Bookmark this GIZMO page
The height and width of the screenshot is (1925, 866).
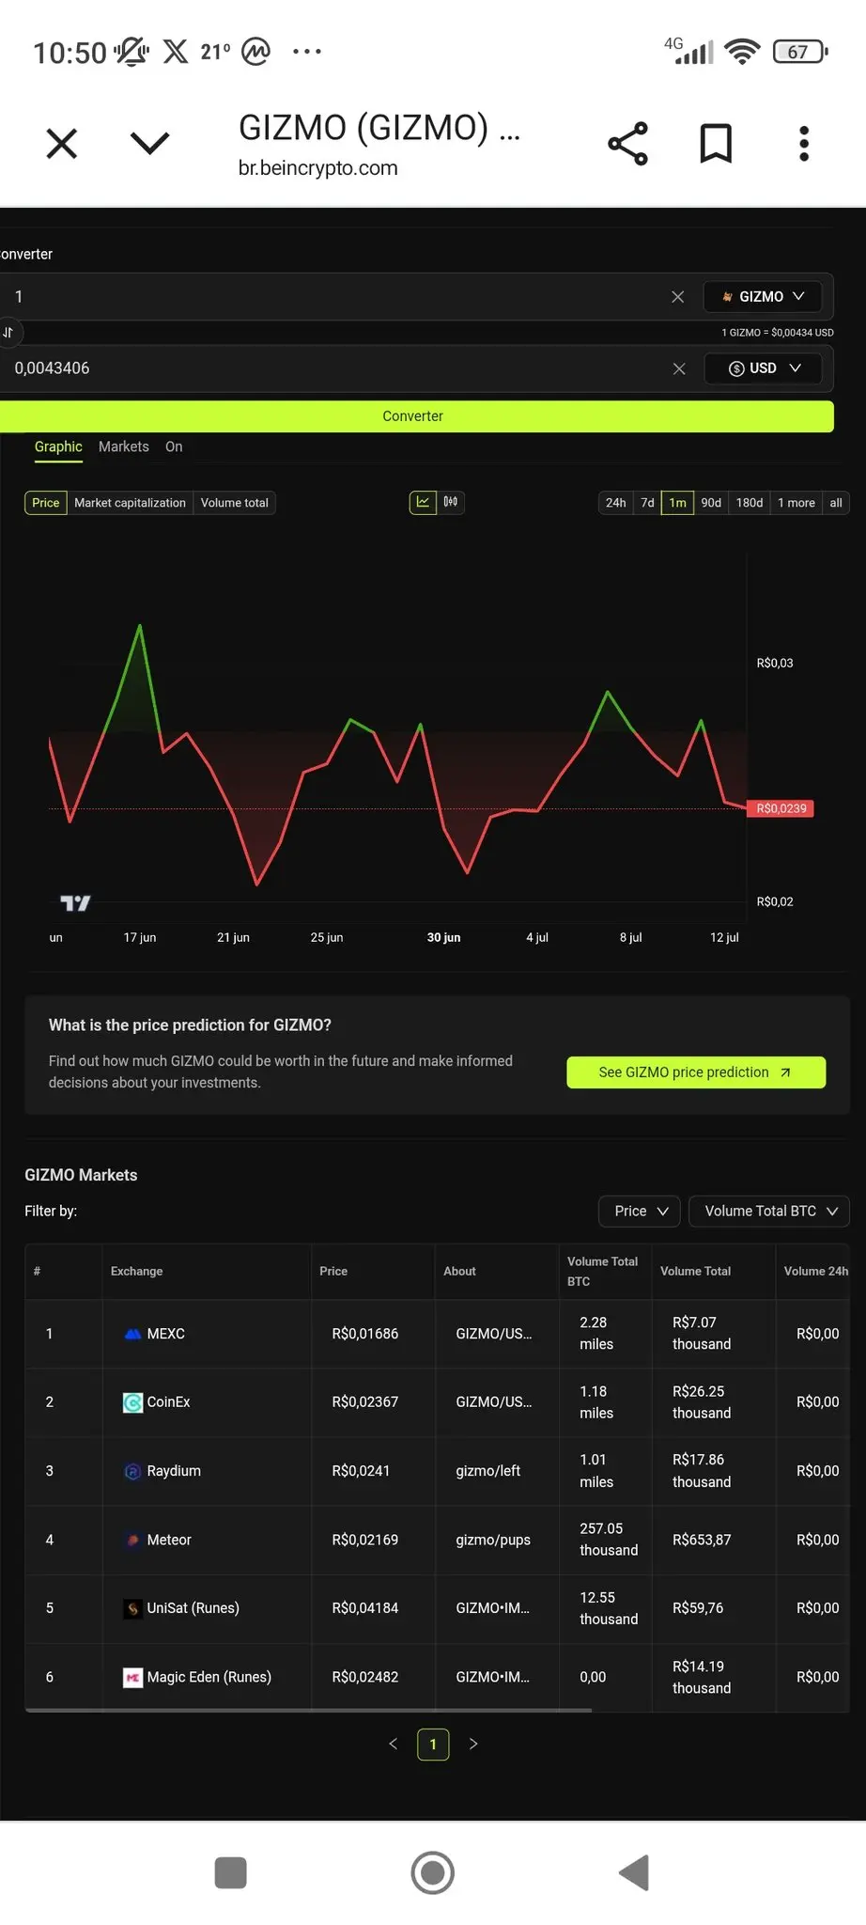click(716, 144)
